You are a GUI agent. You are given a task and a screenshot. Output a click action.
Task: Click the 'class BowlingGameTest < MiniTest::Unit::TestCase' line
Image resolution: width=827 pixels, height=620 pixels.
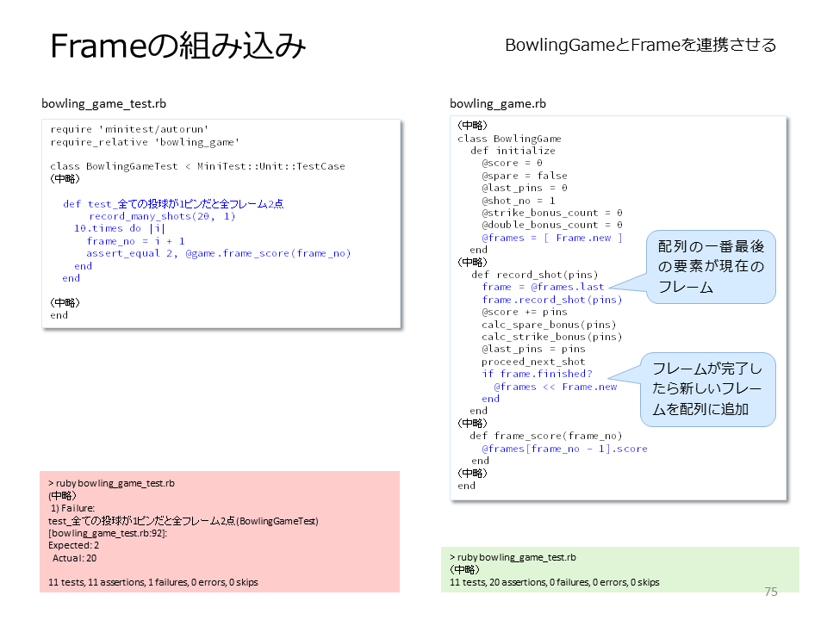[197, 166]
